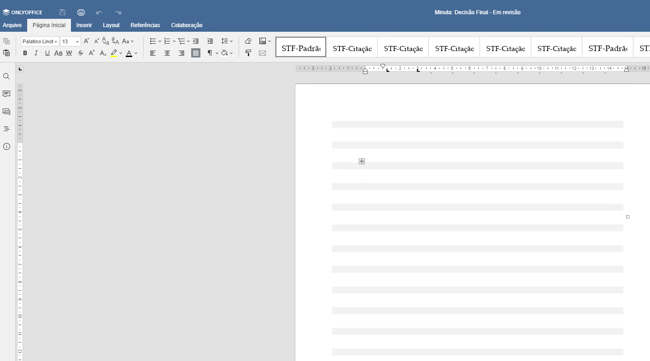Click the About info icon in the sidebar
This screenshot has width=650, height=361.
tap(6, 146)
